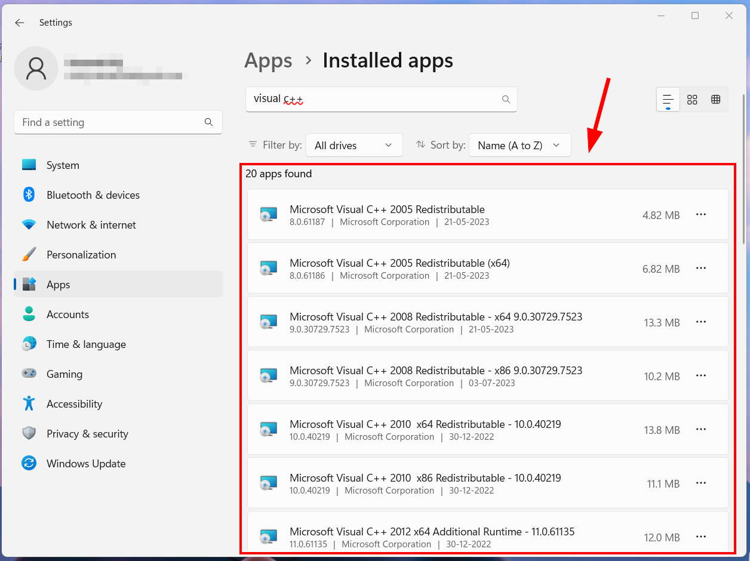Screen dimensions: 750x561
Task: Open more options for Visual C++ 2010 x86 Redistributable
Action: 701,483
